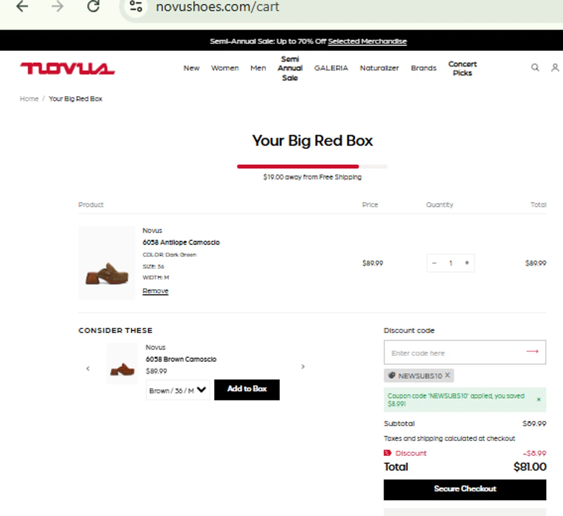Open the Selected Merchandise sale link
Viewport: 563px width, 516px height.
367,41
